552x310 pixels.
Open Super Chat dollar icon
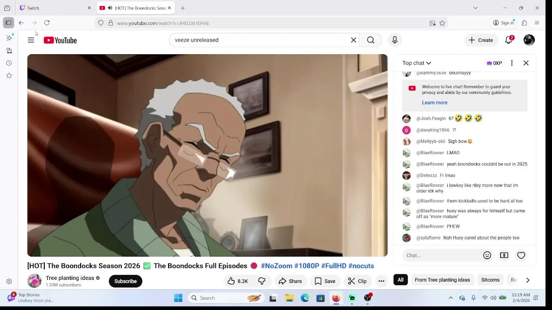504,255
